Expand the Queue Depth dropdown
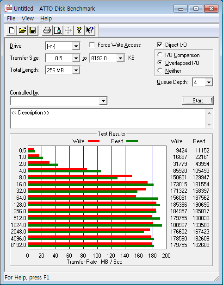223x285 pixels. point(209,82)
